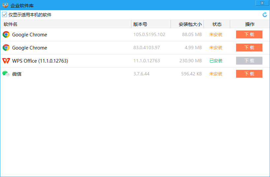Download Google Chrome 83.0.4103.97
Image resolution: width=270 pixels, height=177 pixels.
[x=249, y=48]
